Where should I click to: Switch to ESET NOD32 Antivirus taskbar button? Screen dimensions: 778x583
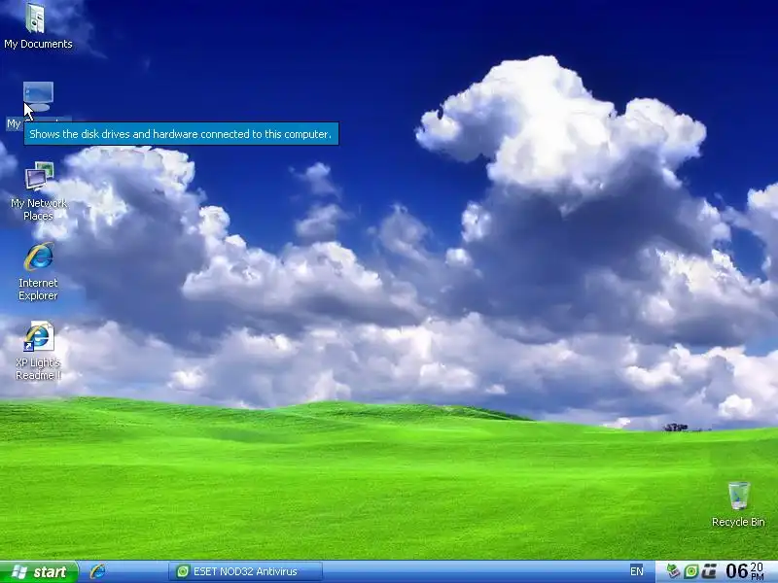(x=246, y=571)
